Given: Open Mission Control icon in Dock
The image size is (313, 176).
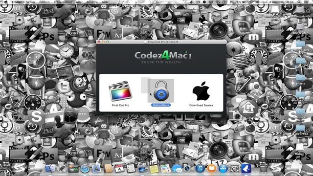Looking at the screenshot, I should click(73, 169).
